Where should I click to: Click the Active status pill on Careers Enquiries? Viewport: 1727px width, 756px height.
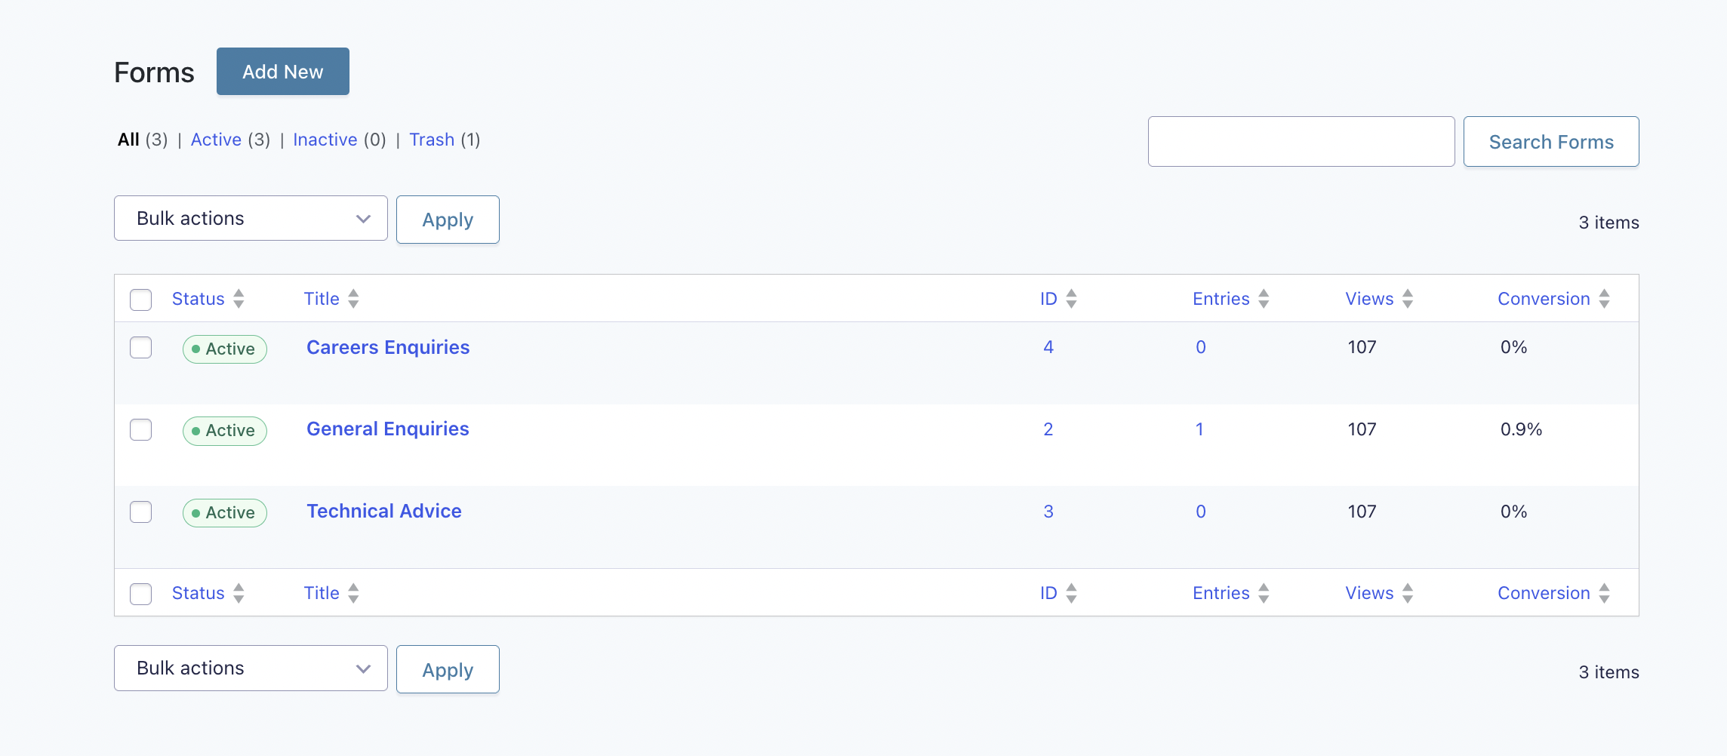[x=224, y=349]
